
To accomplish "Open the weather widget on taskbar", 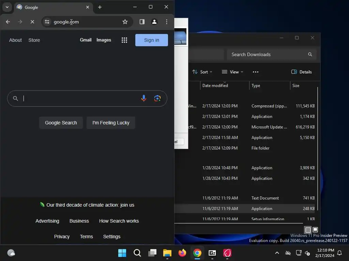I will point(11,253).
